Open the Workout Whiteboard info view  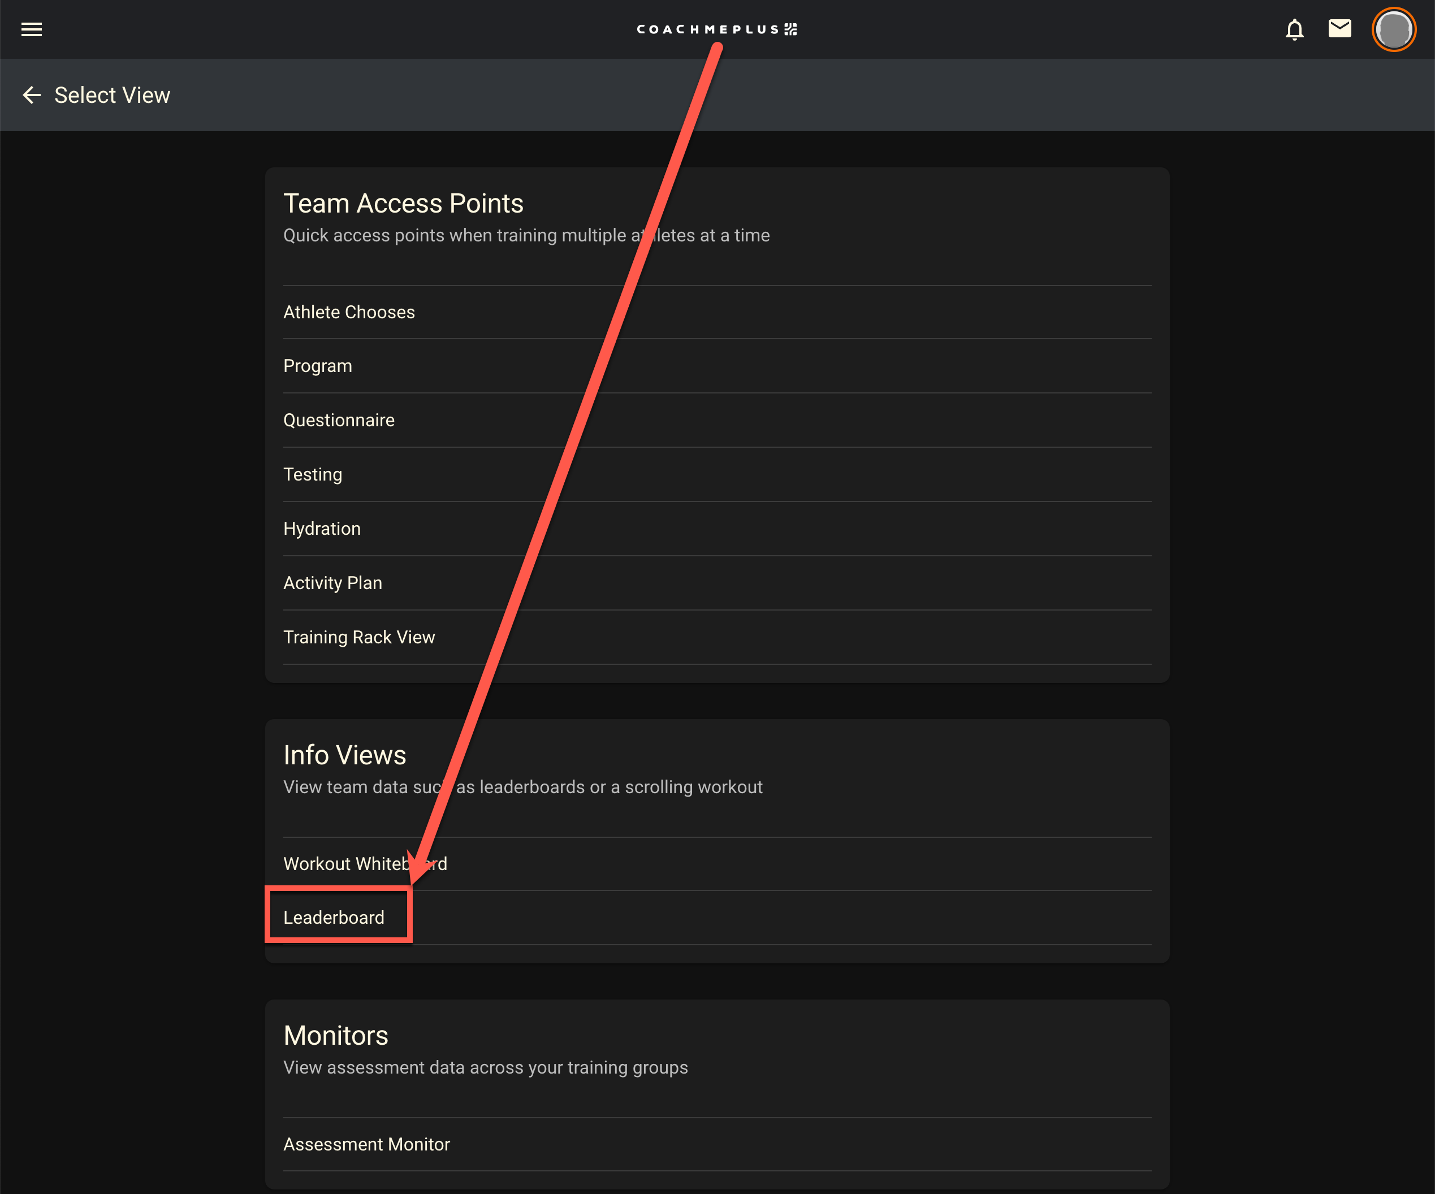pos(717,864)
